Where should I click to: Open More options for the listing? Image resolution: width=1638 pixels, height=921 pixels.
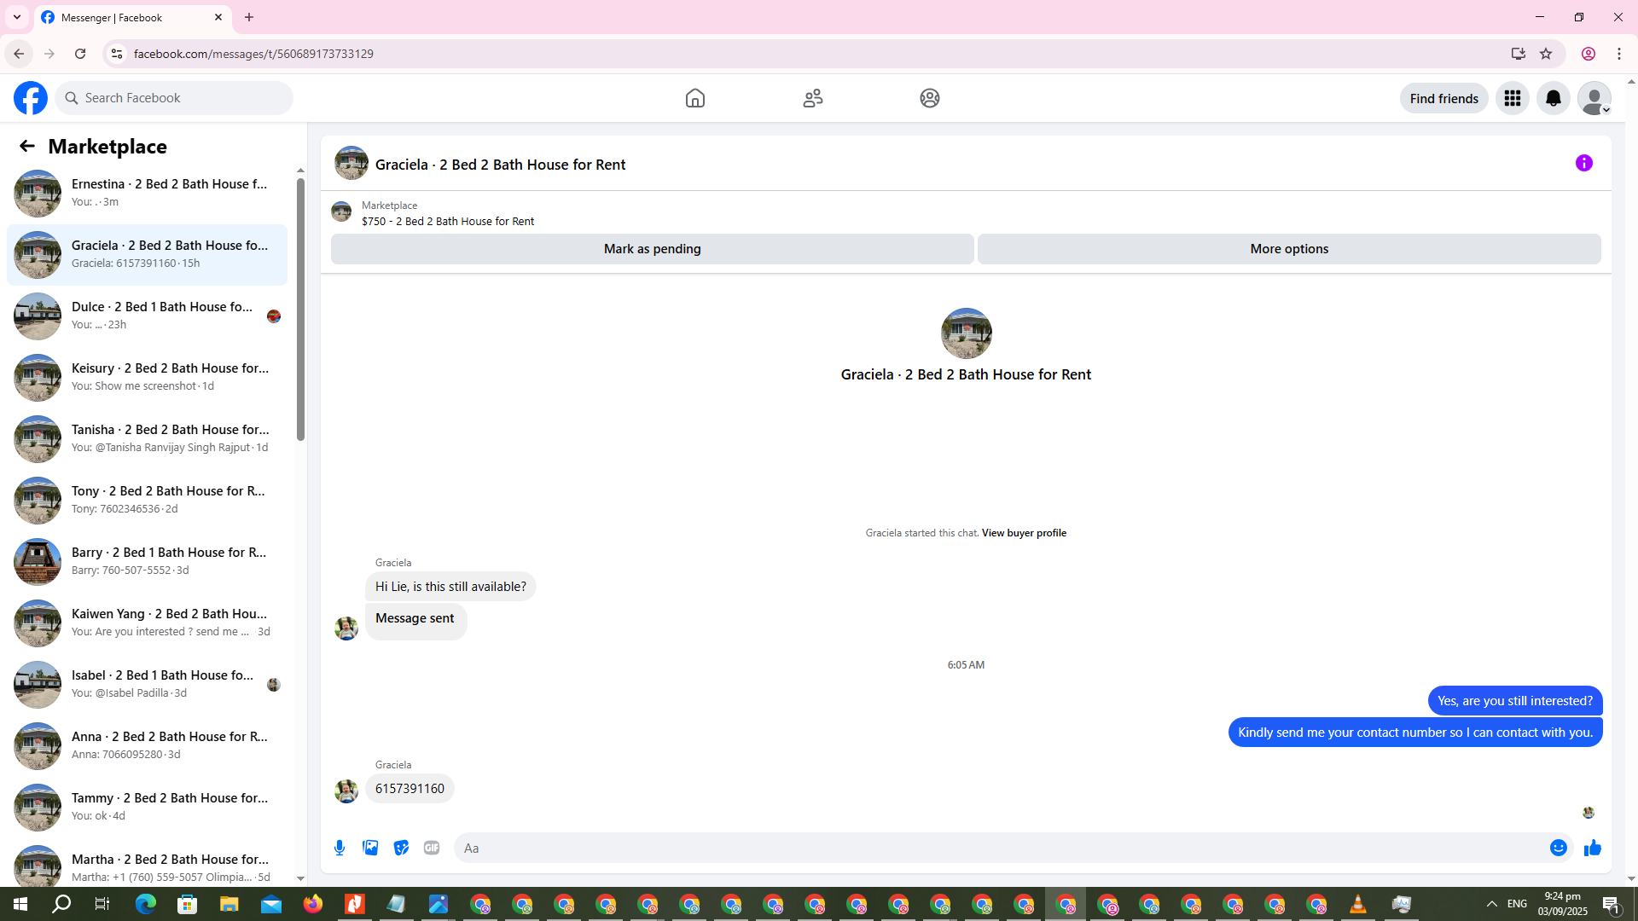pyautogui.click(x=1289, y=249)
